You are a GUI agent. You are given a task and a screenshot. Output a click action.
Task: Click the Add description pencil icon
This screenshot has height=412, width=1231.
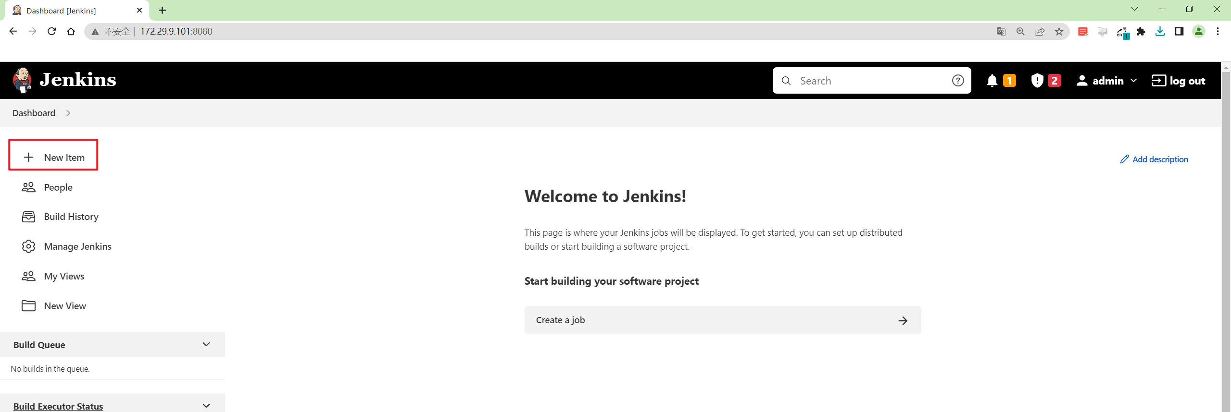1124,159
